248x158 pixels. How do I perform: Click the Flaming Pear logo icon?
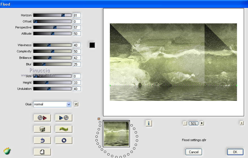(x=7, y=151)
